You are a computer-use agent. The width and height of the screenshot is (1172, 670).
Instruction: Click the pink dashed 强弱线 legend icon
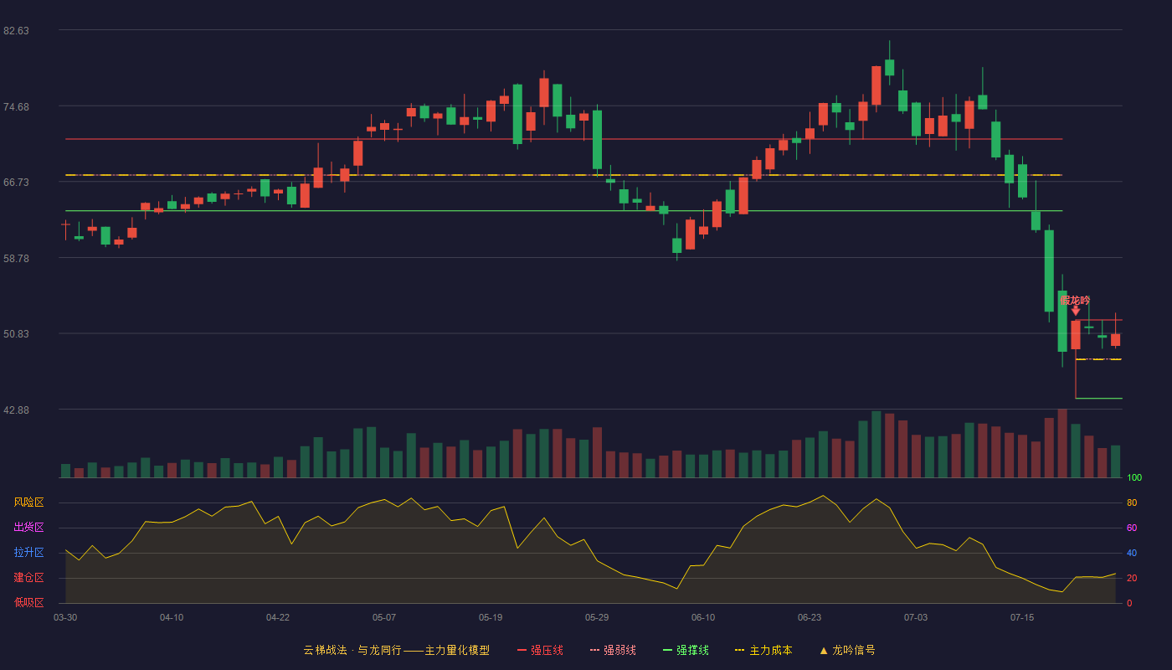coord(594,651)
